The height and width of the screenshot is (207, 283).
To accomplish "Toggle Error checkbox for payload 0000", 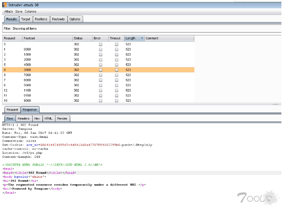I will (100, 49).
